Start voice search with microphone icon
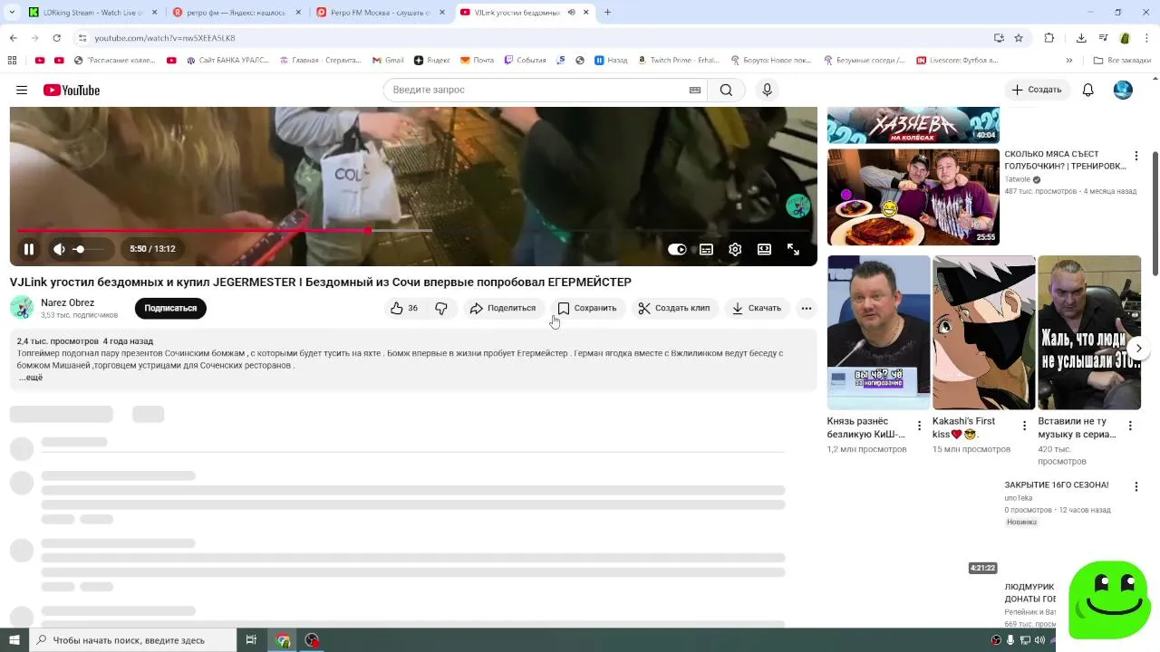Viewport: 1160px width, 652px height. pyautogui.click(x=767, y=90)
